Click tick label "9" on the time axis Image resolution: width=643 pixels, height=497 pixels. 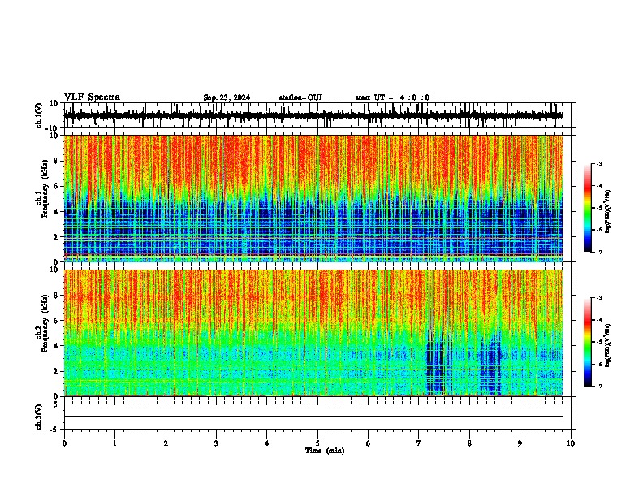(x=520, y=443)
